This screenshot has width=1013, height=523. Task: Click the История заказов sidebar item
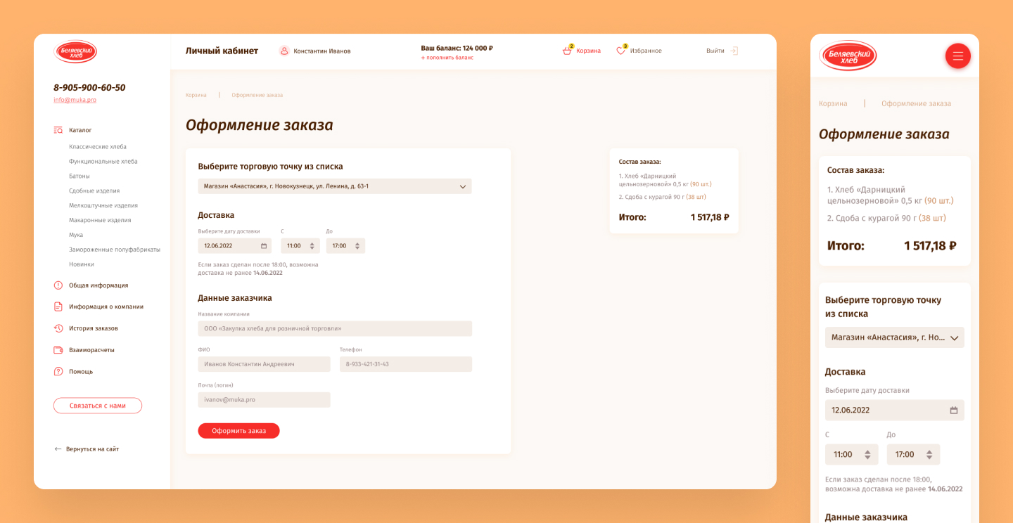point(93,328)
